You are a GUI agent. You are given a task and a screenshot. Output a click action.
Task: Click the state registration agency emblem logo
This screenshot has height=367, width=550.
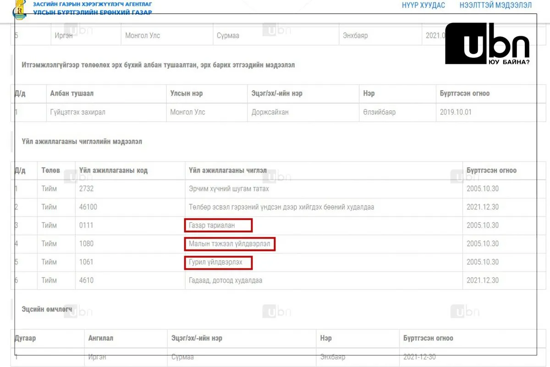tap(19, 10)
